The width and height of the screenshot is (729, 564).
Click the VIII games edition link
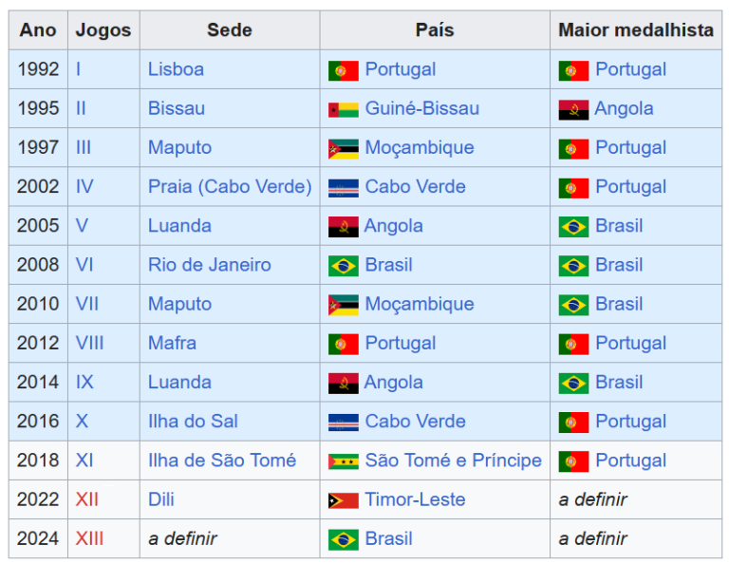(x=90, y=343)
